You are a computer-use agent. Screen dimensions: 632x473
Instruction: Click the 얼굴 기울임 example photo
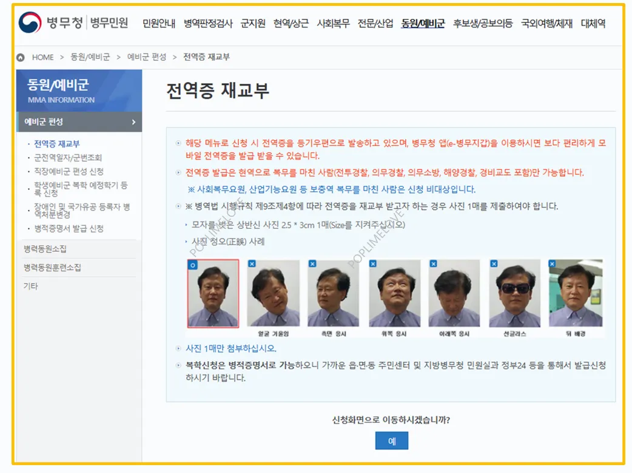tap(274, 293)
